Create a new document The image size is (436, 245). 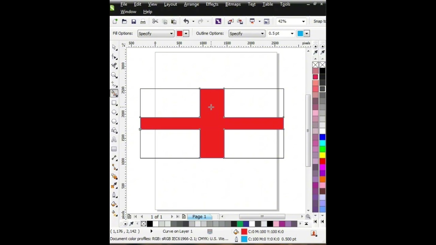115,21
